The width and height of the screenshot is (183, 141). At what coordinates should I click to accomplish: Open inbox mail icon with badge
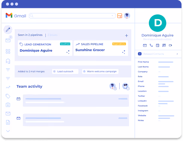click(x=8, y=40)
